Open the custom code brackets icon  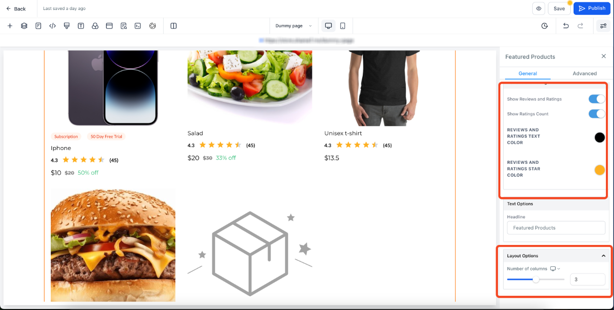coord(52,26)
